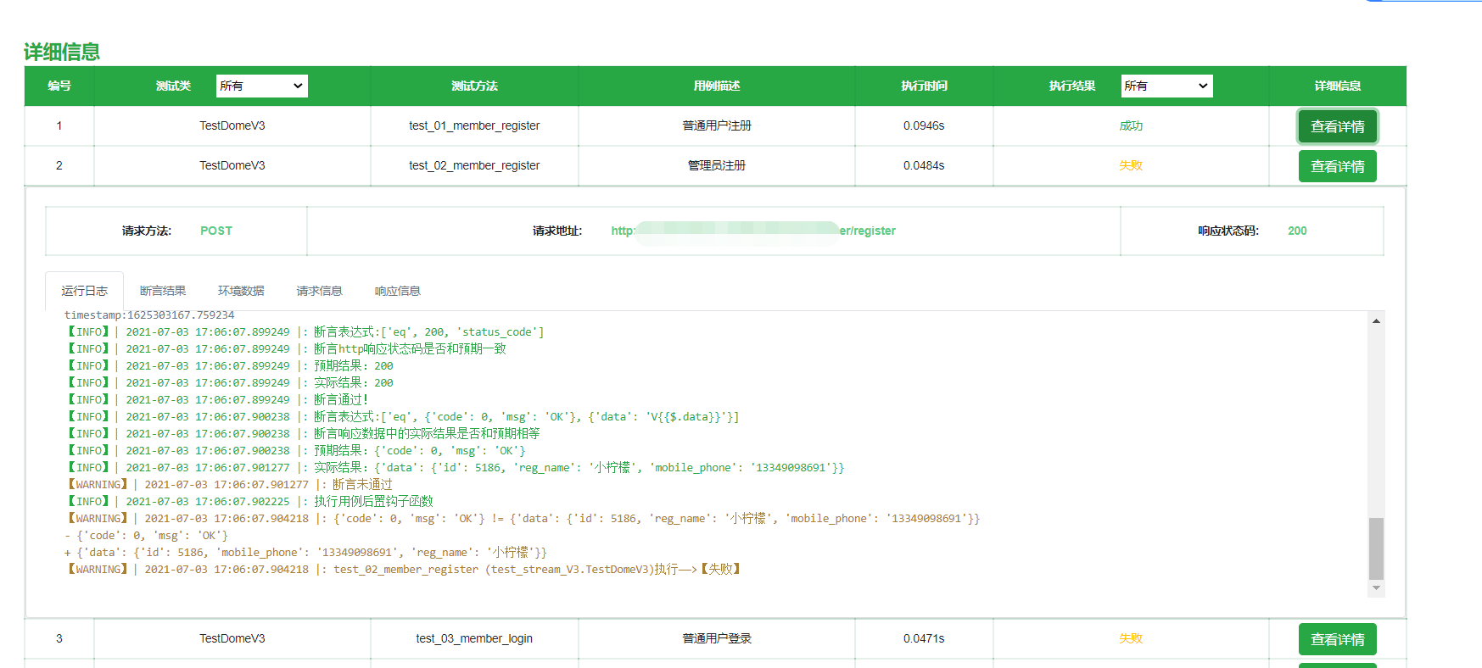The width and height of the screenshot is (1482, 668).
Task: Click the 失败 result for test_02_member_register
Action: [x=1131, y=165]
